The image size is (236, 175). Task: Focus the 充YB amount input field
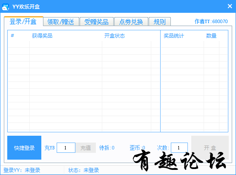click(x=66, y=148)
